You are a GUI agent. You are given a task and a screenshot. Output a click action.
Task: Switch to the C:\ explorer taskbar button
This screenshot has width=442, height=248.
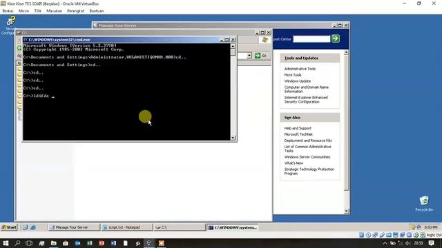point(180,227)
